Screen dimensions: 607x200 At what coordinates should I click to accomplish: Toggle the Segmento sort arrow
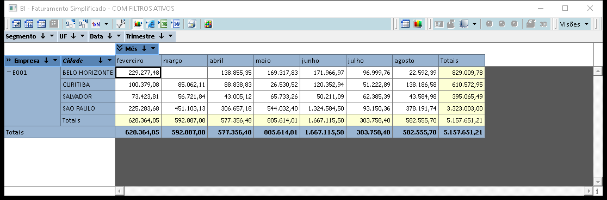click(42, 36)
